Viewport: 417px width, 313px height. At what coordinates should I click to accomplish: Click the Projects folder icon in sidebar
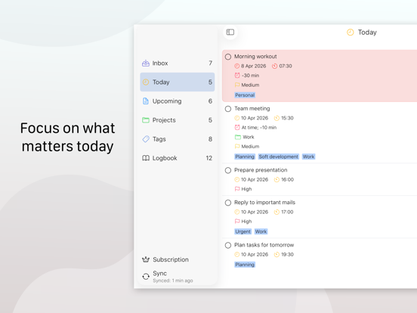coord(146,120)
